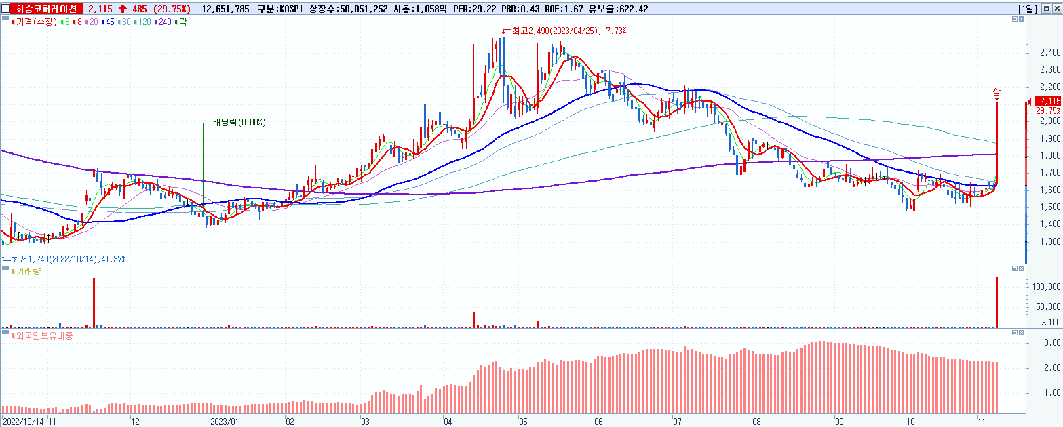
Task: Click the 화승코퍼레이션 stock name label
Action: (x=47, y=9)
